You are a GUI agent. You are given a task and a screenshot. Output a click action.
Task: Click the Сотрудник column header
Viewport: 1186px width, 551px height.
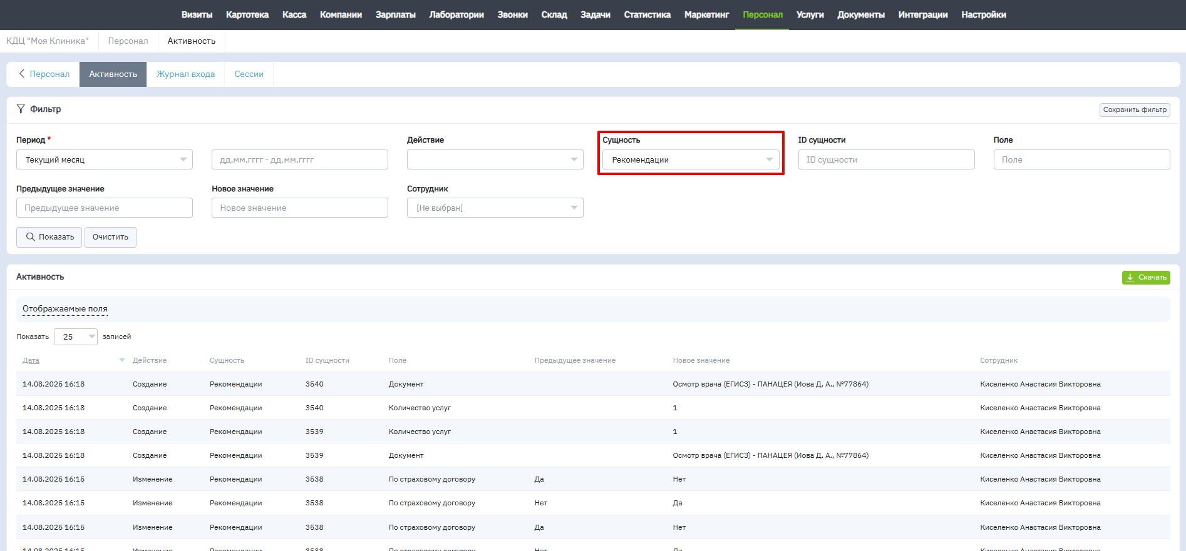pos(999,360)
